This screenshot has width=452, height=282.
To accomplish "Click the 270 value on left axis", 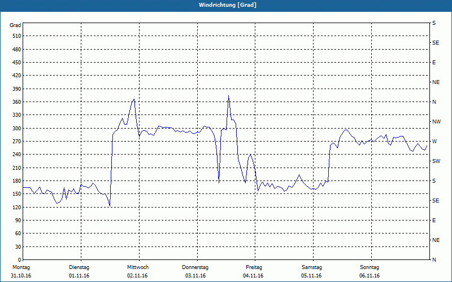I will tap(17, 142).
